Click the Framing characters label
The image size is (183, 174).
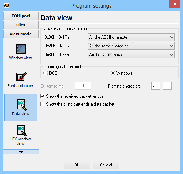[x=124, y=86]
